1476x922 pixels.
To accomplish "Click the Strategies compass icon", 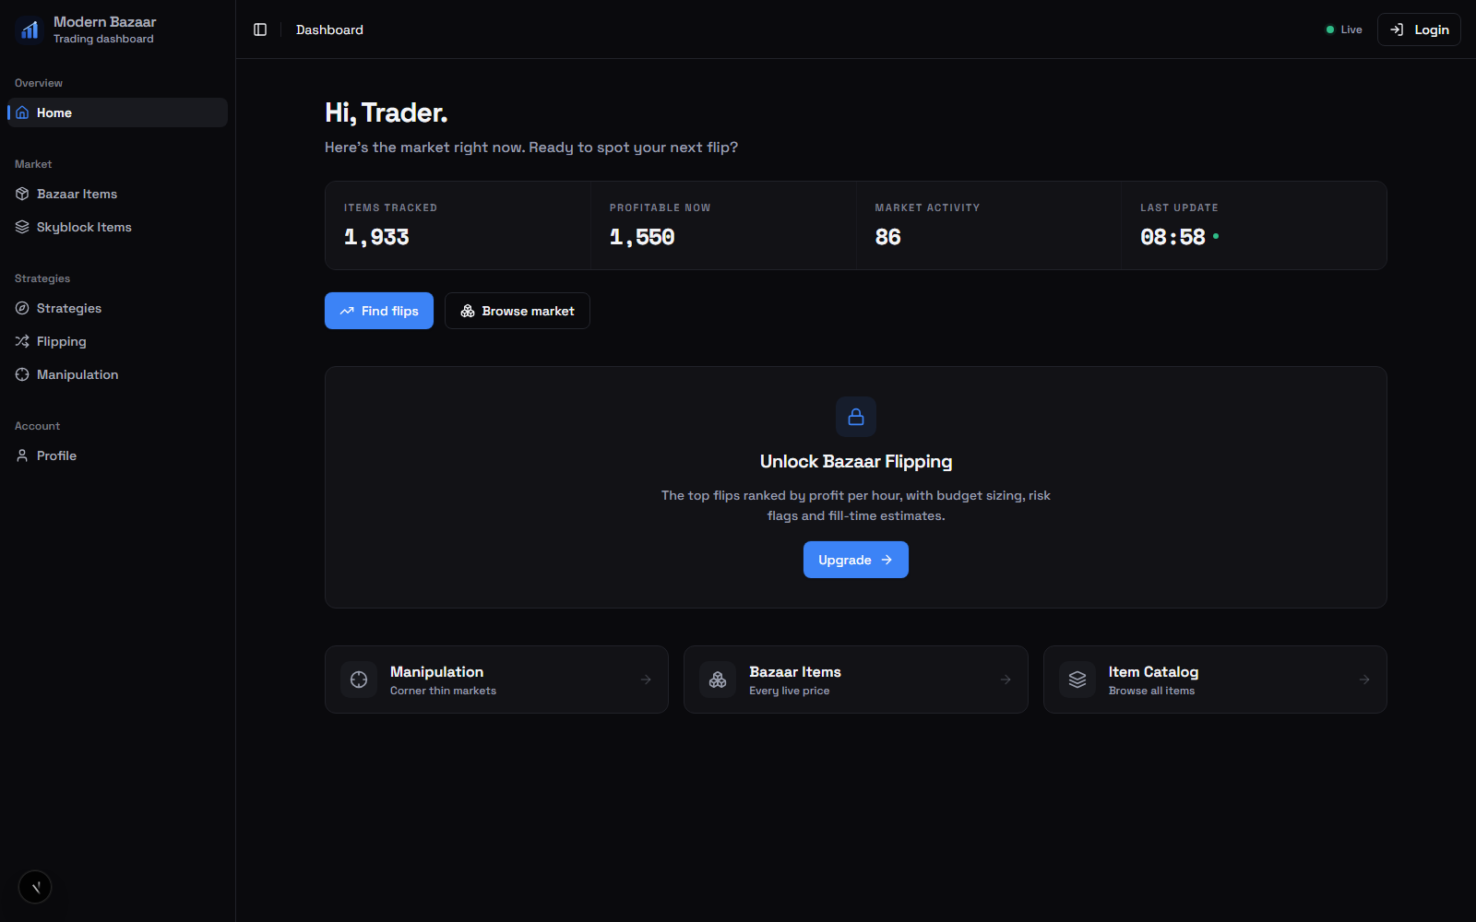I will (x=22, y=308).
